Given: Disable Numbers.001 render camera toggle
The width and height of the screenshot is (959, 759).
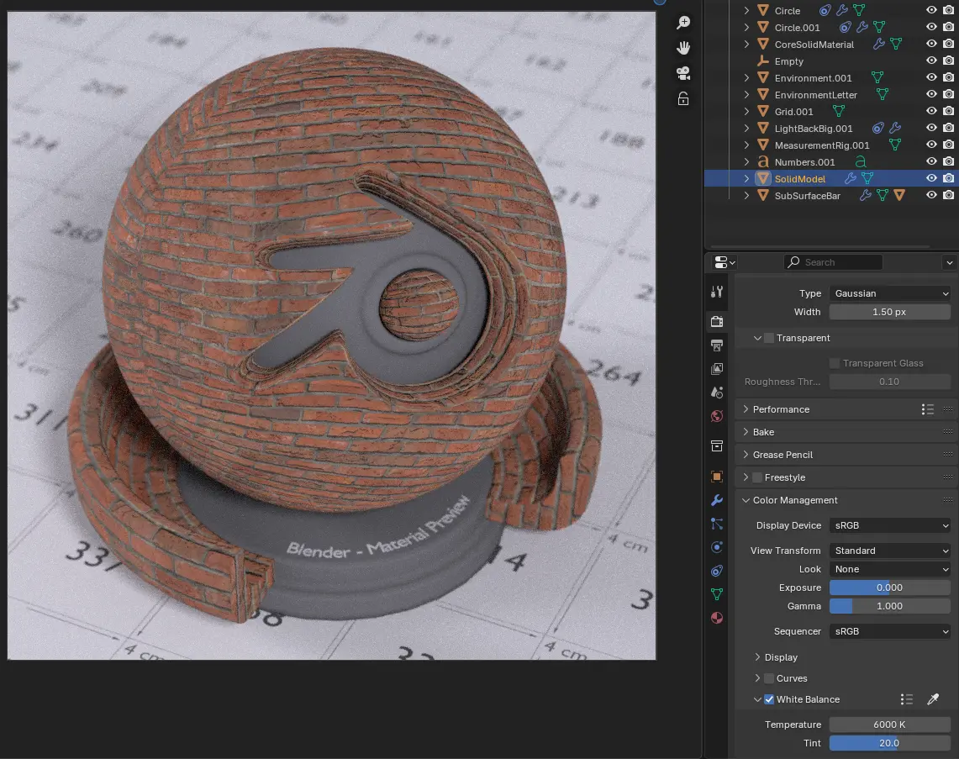Looking at the screenshot, I should tap(949, 162).
